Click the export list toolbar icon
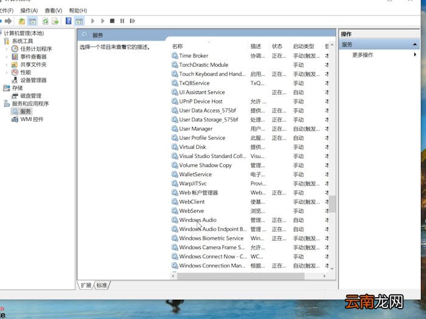Viewport: 426px width, 319px height. [55, 21]
